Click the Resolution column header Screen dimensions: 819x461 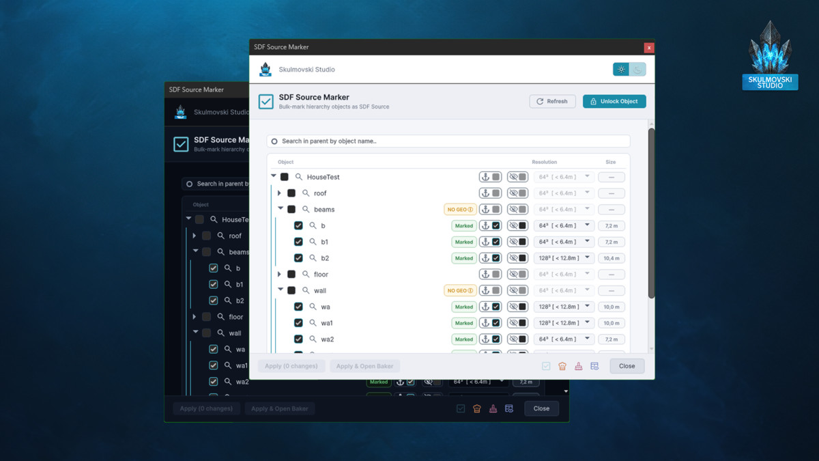(x=545, y=163)
